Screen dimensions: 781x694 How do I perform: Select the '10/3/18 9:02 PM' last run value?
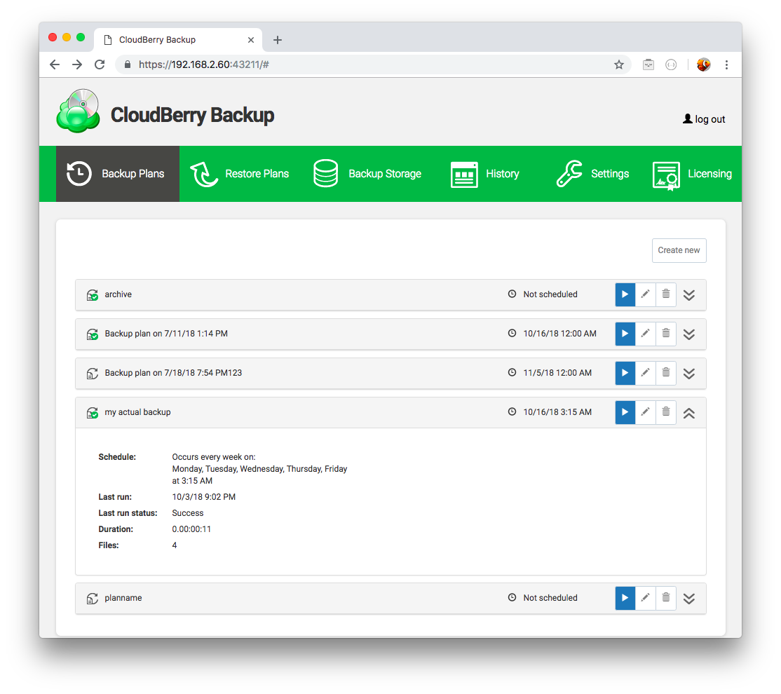[204, 497]
